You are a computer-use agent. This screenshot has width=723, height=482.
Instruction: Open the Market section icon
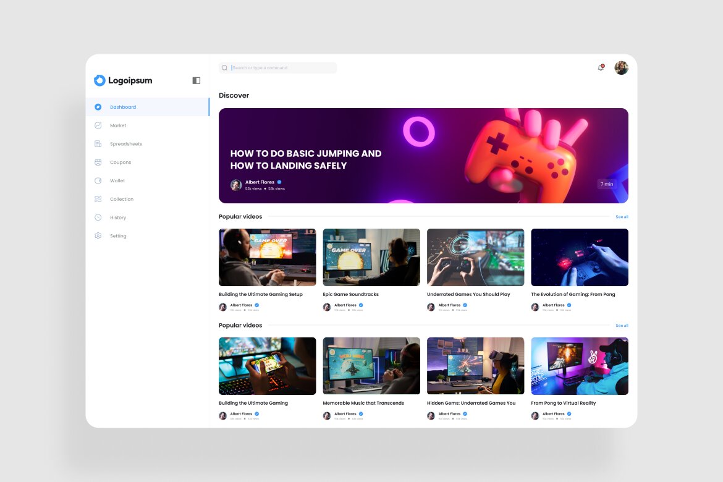point(98,125)
